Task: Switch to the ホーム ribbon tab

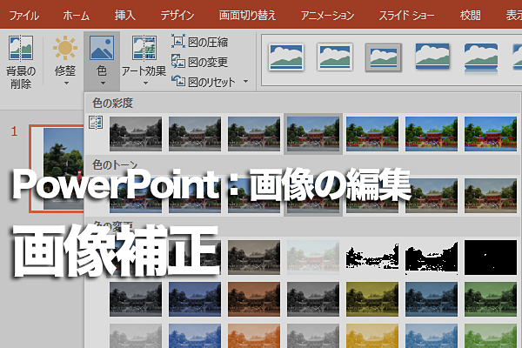Action: tap(77, 16)
